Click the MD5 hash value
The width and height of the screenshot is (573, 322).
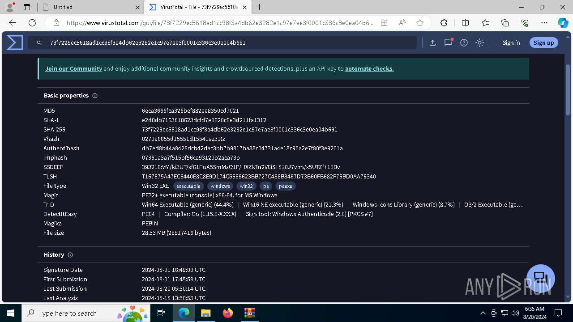[190, 111]
